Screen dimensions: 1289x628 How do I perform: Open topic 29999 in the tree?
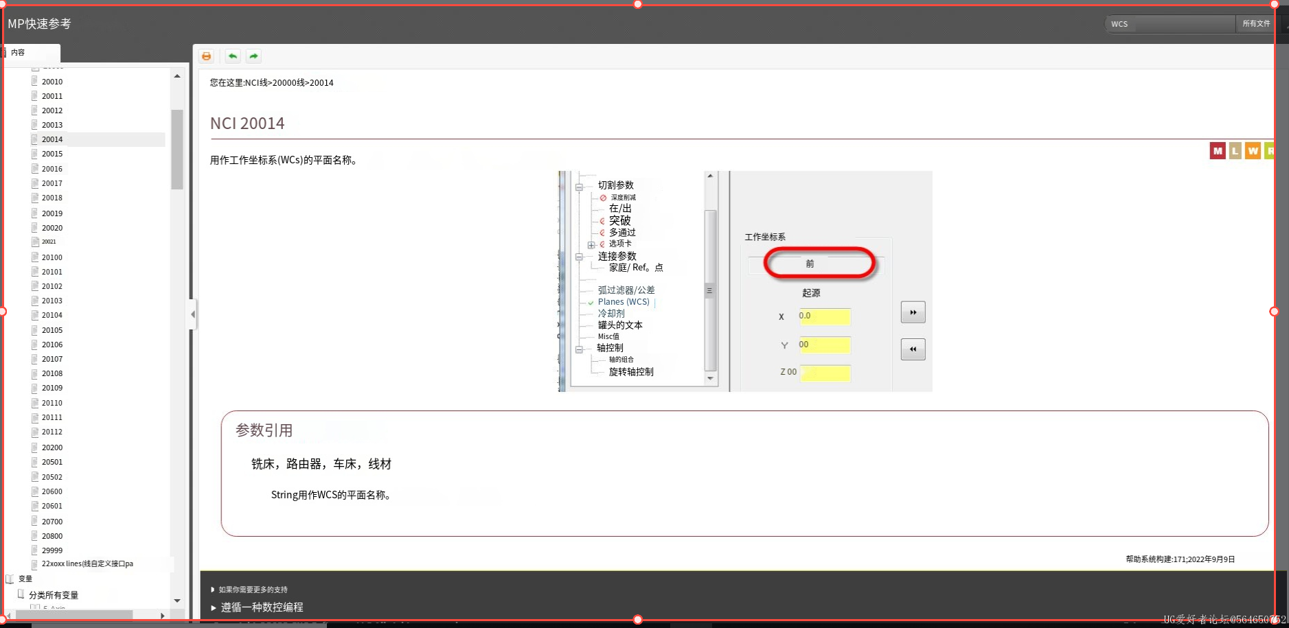(52, 550)
